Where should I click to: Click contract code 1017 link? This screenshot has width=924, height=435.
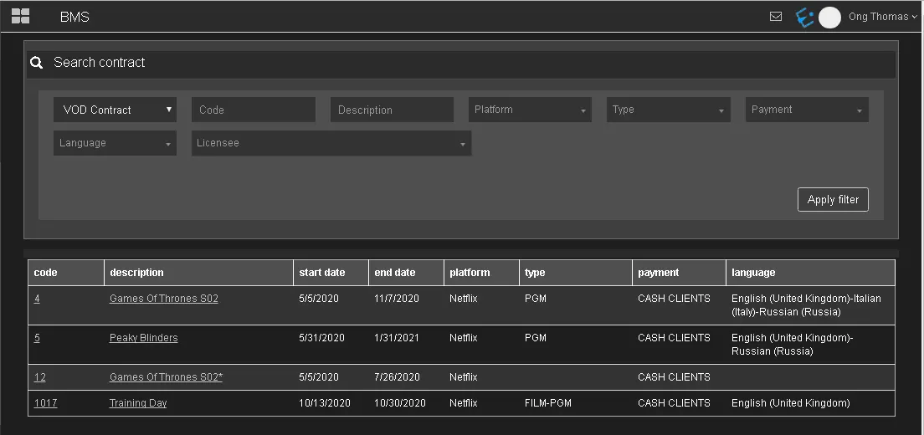click(x=45, y=403)
